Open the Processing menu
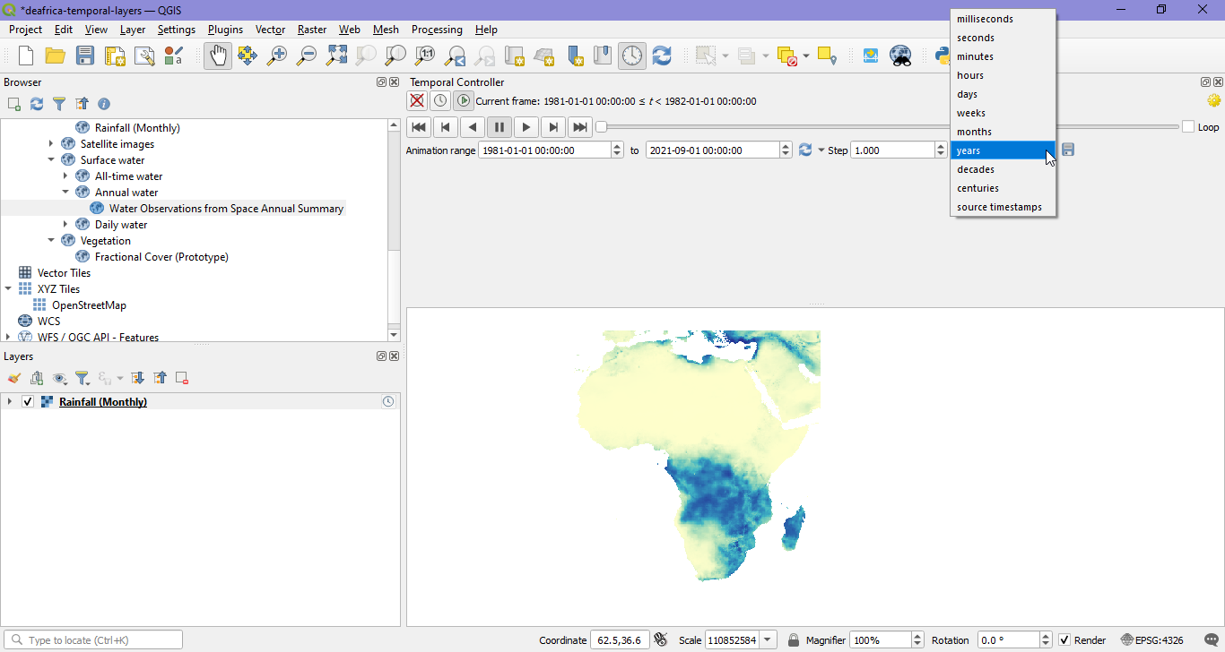Image resolution: width=1225 pixels, height=652 pixels. 437,30
